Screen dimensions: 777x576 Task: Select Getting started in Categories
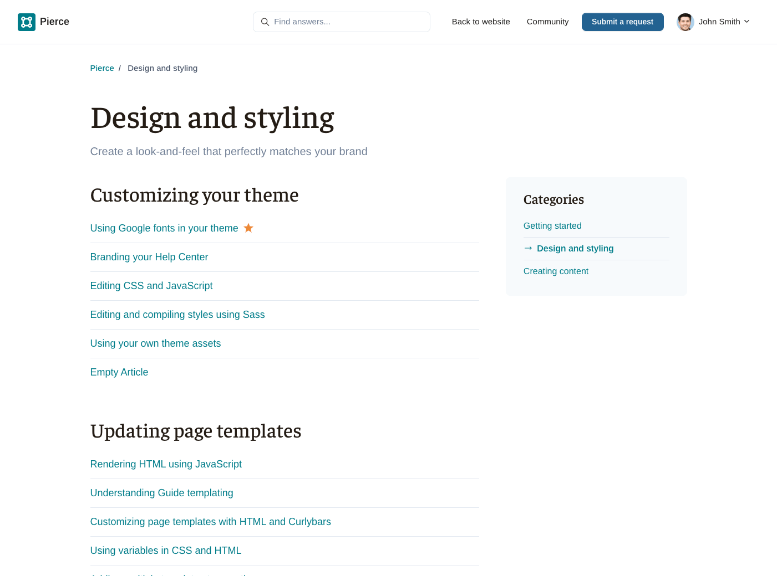pos(552,226)
